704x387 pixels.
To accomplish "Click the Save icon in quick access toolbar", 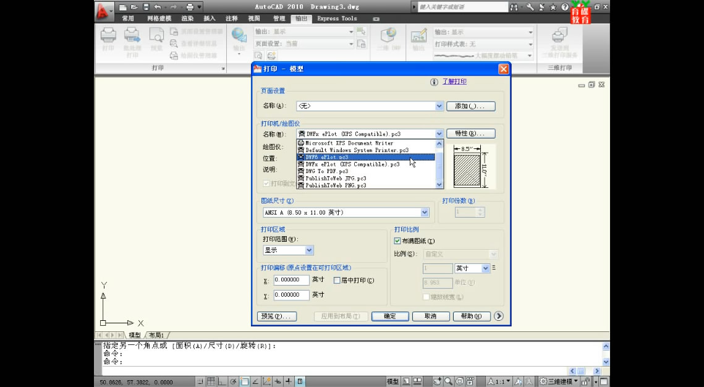I will tap(146, 7).
